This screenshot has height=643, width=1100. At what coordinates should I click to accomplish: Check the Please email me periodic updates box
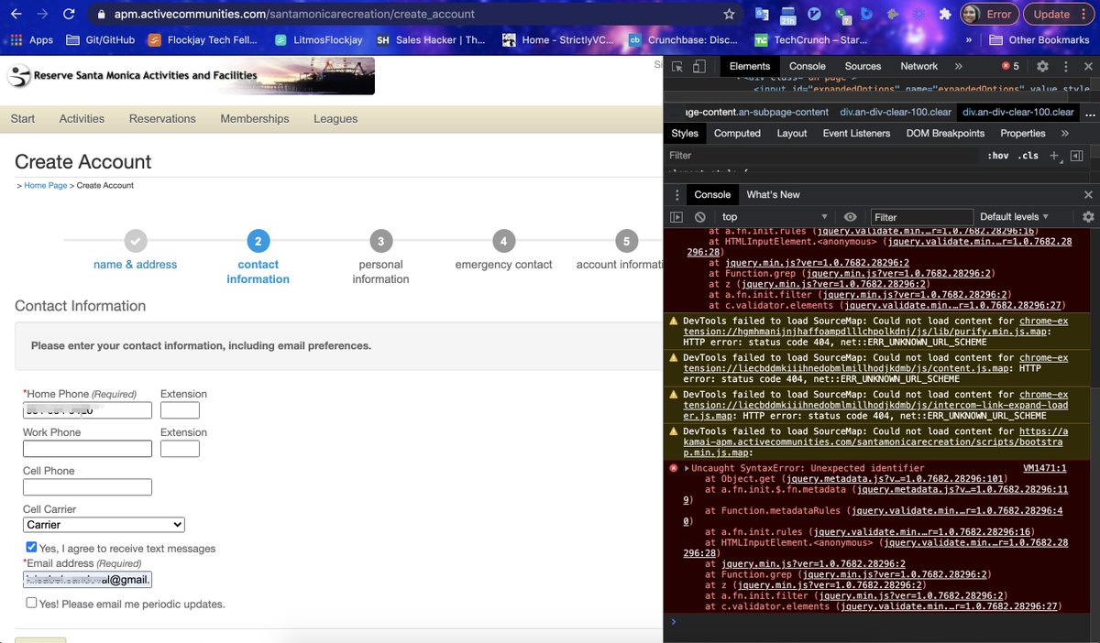click(x=31, y=603)
